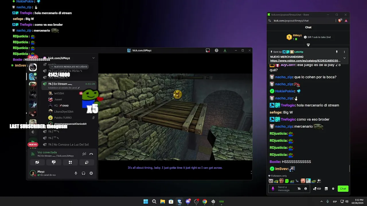Open Discord activities button
Image resolution: width=367 pixels, height=206 pixels.
point(70,162)
